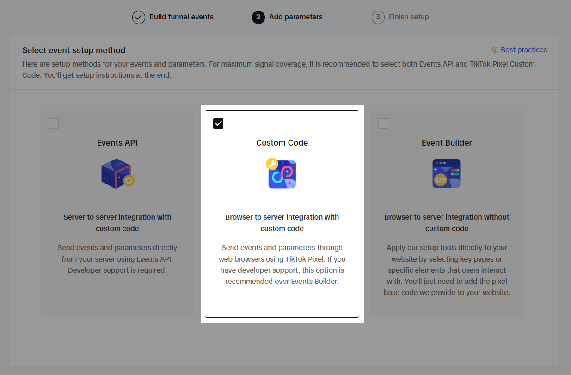Click Custom Code description about TikTok Pixel
This screenshot has height=375, width=571.
[x=282, y=264]
